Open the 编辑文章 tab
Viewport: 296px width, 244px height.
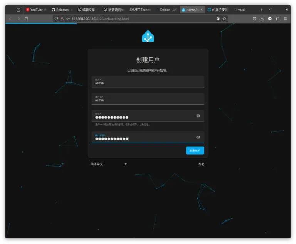(x=88, y=10)
